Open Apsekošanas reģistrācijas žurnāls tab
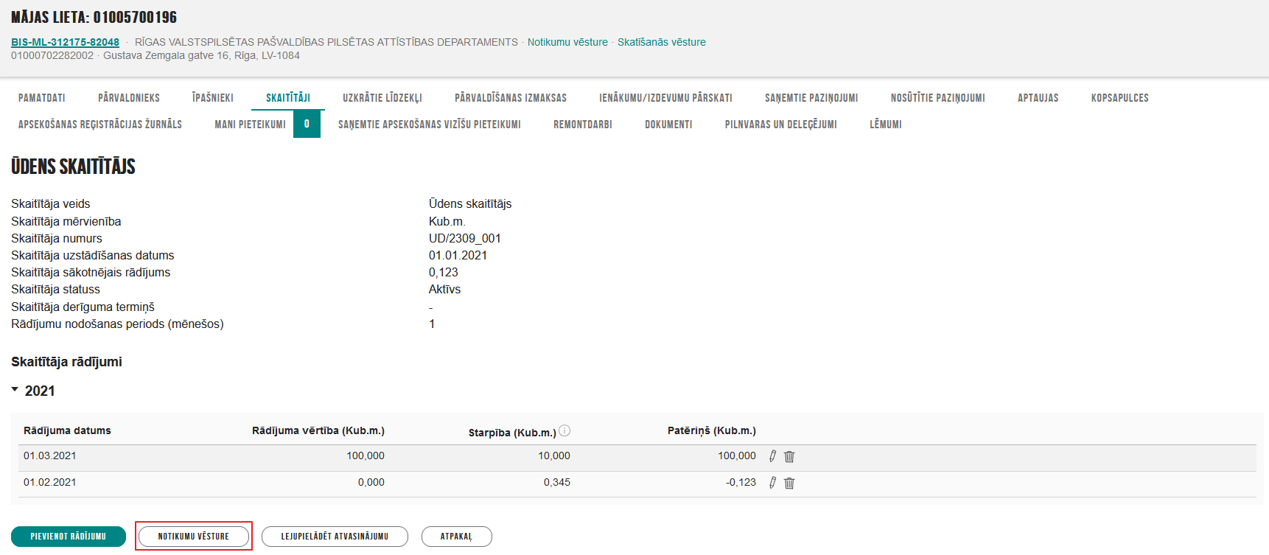Image resolution: width=1269 pixels, height=555 pixels. pos(100,124)
